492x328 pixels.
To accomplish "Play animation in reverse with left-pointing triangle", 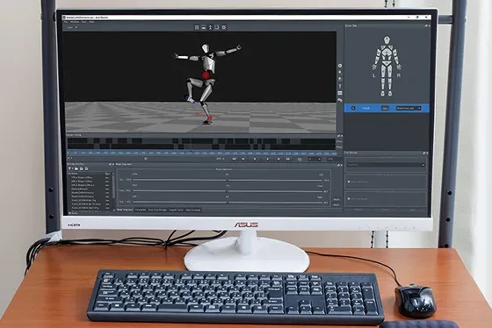I will point(255,159).
